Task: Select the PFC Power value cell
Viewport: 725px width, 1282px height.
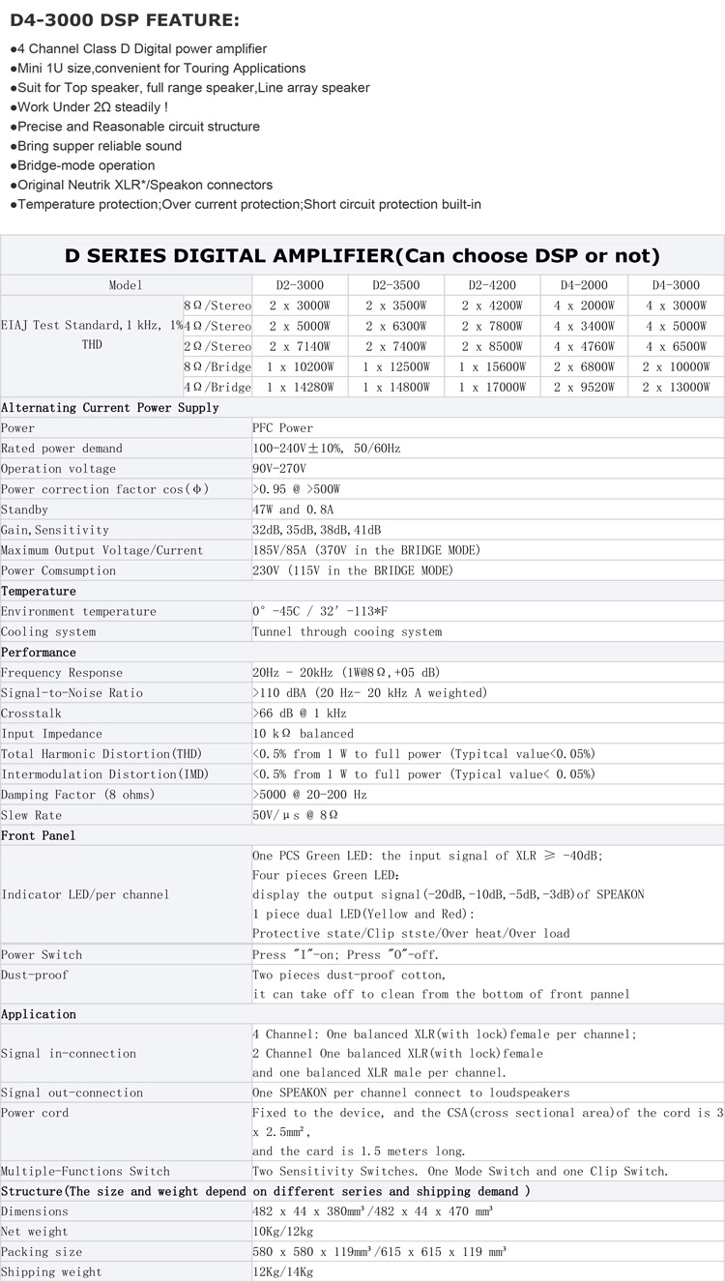Action: (x=282, y=428)
